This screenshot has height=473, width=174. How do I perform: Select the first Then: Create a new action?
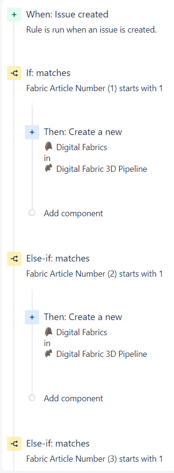[83, 132]
